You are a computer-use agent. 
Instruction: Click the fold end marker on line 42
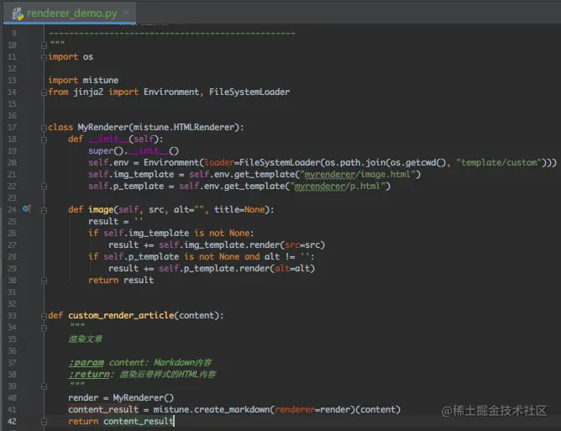click(x=44, y=422)
